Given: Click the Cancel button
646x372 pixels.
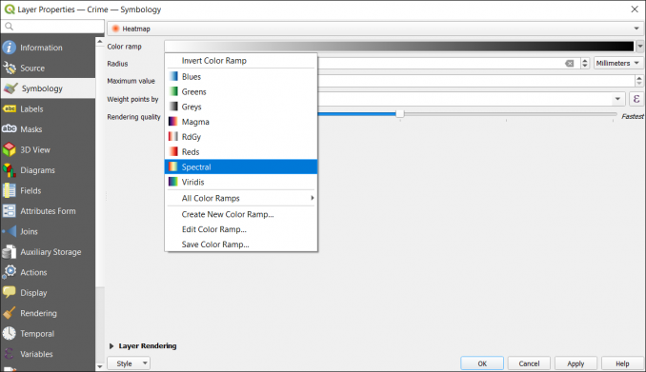Looking at the screenshot, I should click(x=529, y=363).
